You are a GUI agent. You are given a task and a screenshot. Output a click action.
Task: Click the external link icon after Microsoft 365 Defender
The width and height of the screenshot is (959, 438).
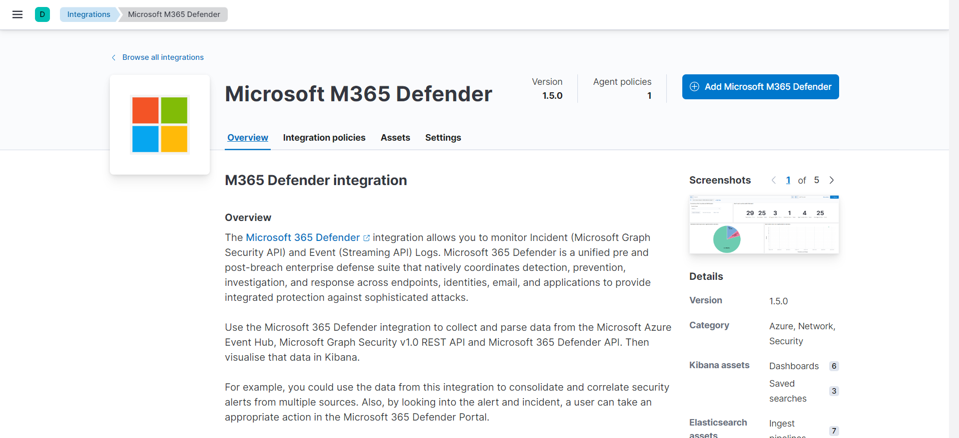pyautogui.click(x=367, y=238)
